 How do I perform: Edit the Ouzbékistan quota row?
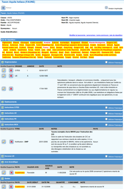4,187
